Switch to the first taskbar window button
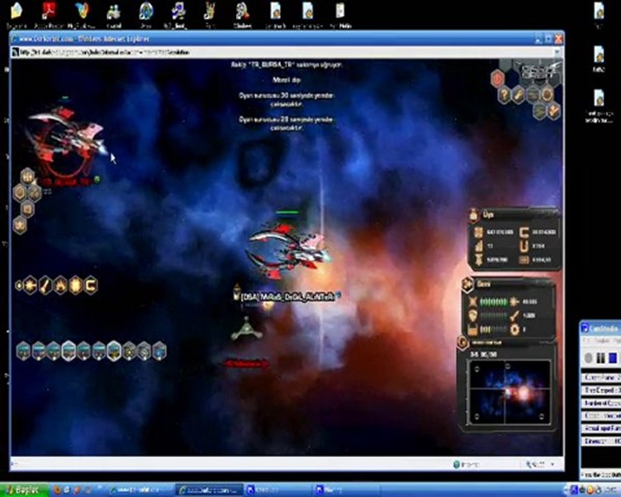 (140, 490)
